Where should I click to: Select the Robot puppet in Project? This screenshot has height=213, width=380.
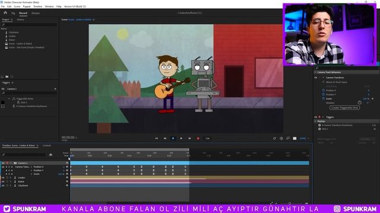[x=12, y=40]
